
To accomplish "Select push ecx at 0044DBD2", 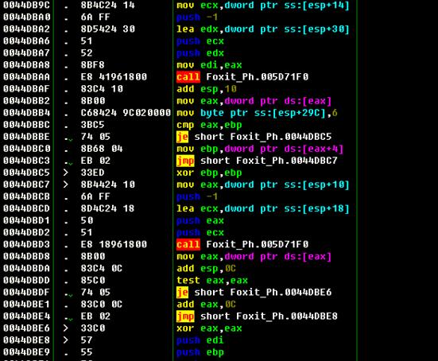I will point(200,232).
